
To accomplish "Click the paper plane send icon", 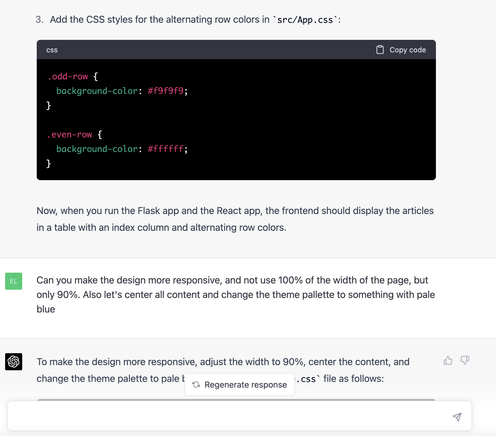I will point(457,417).
